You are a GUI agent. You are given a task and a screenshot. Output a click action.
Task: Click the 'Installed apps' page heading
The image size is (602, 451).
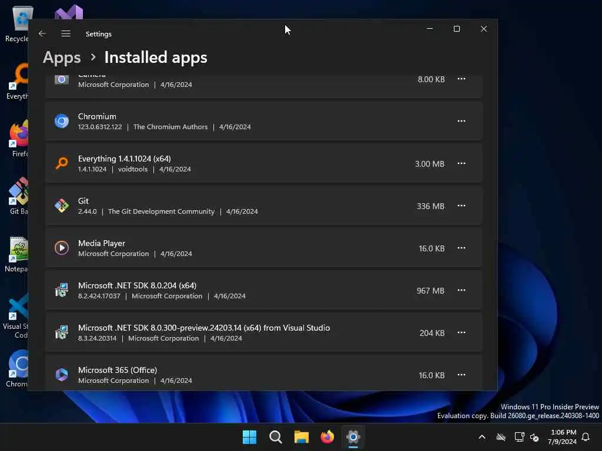click(155, 58)
